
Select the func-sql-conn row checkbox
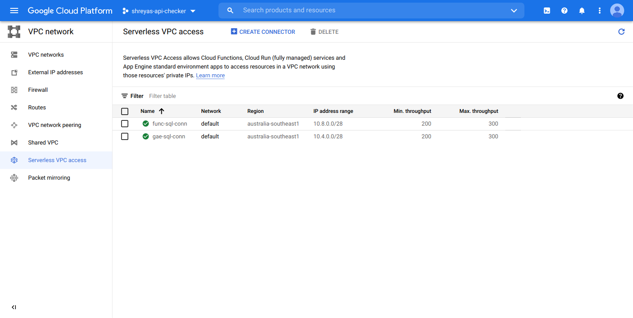click(x=124, y=123)
